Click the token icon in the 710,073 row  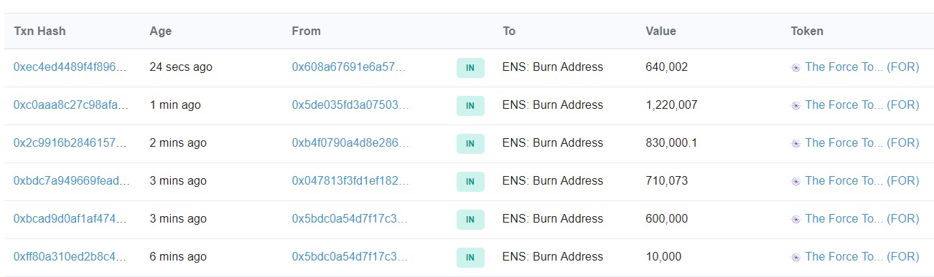[x=795, y=181]
